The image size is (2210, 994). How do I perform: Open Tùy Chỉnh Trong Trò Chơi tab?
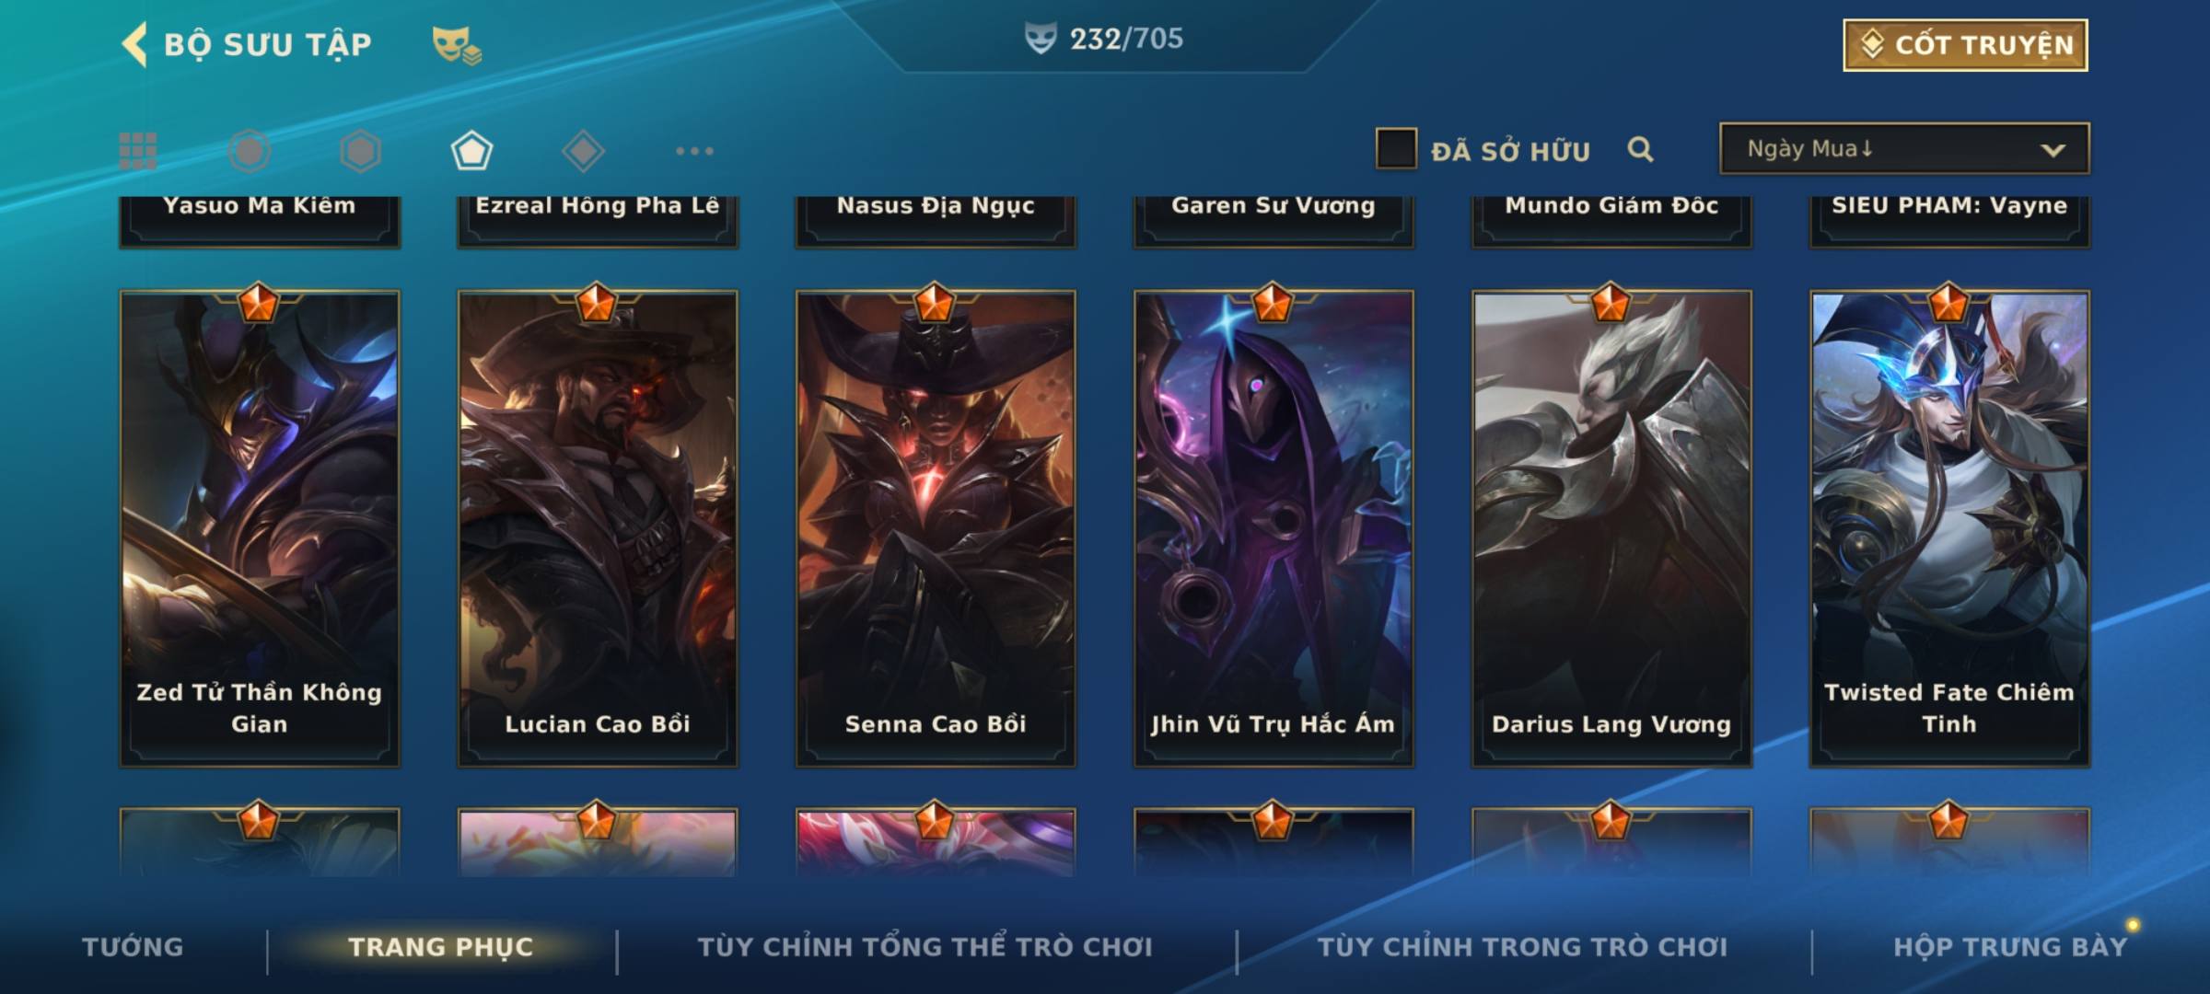(1522, 947)
